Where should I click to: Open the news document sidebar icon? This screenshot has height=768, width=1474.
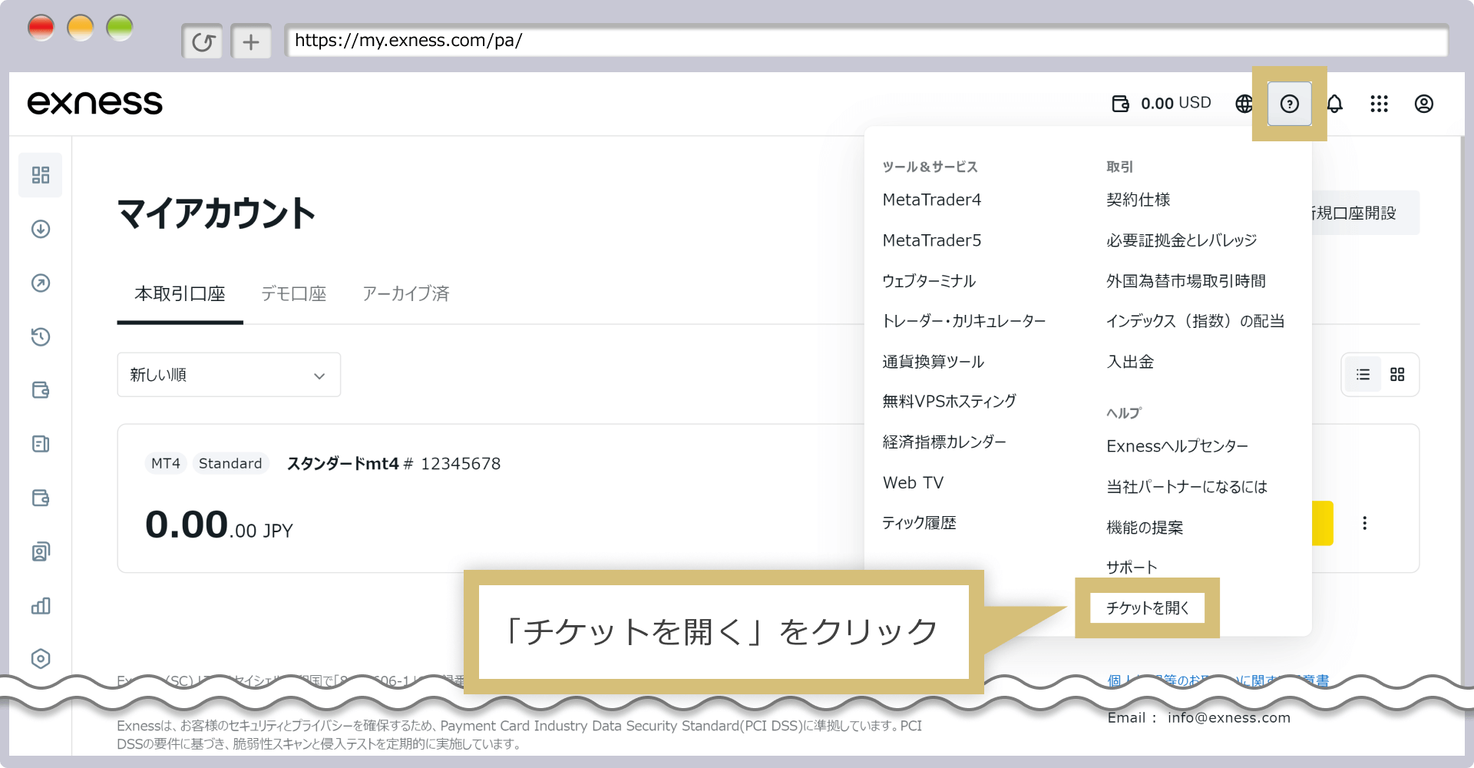[41, 444]
